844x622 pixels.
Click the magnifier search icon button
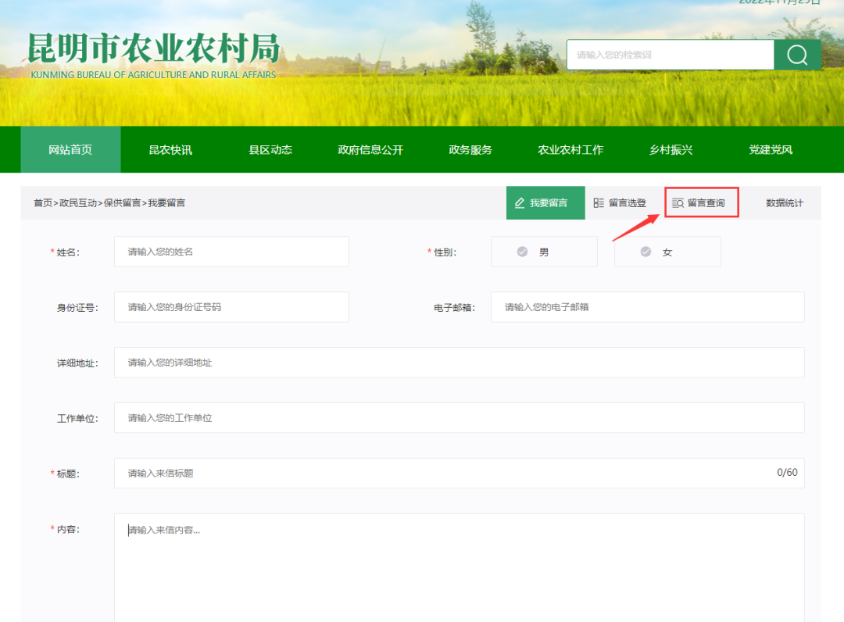(x=797, y=55)
